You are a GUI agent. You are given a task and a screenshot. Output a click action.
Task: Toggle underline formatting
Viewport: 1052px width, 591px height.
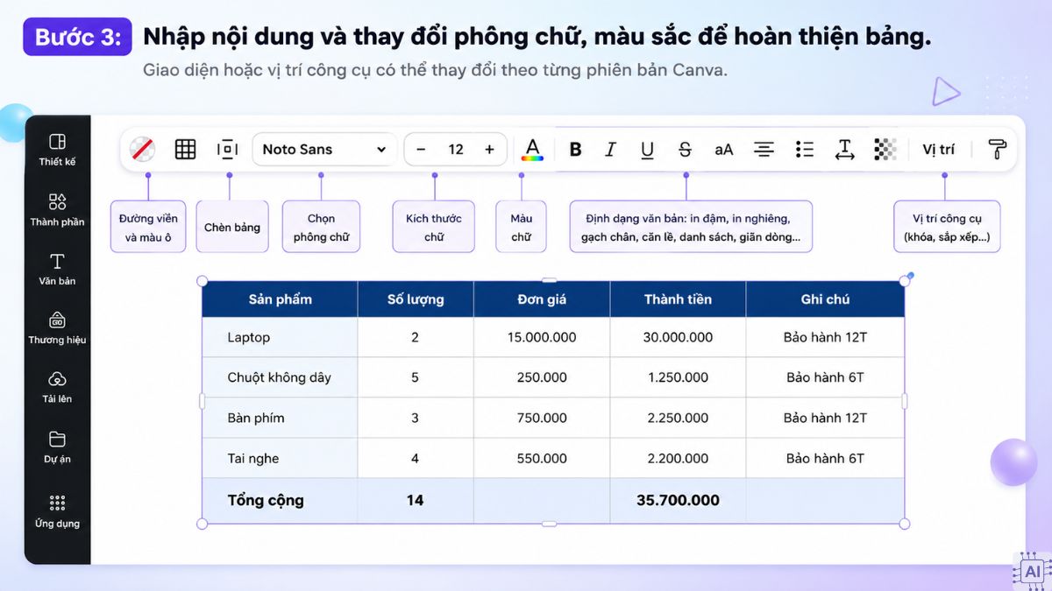pos(647,150)
